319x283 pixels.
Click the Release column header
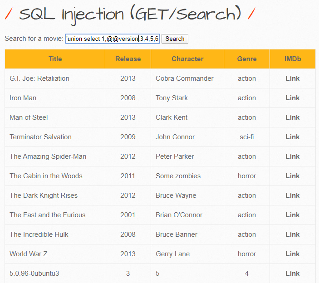[x=128, y=59]
